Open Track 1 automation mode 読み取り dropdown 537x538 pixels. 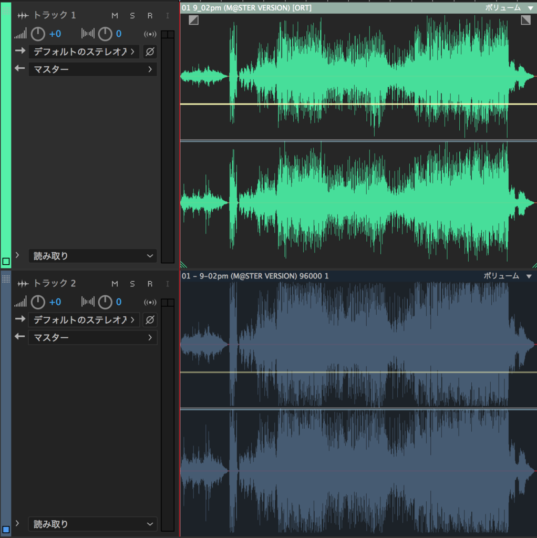point(92,256)
